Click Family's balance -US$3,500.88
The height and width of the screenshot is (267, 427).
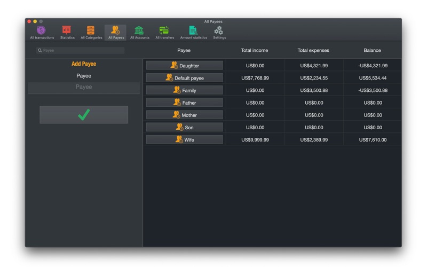pos(373,90)
